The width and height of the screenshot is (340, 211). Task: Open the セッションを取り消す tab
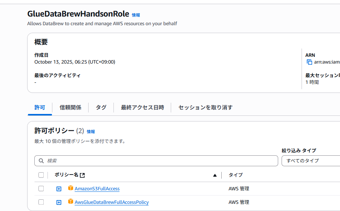click(x=205, y=108)
